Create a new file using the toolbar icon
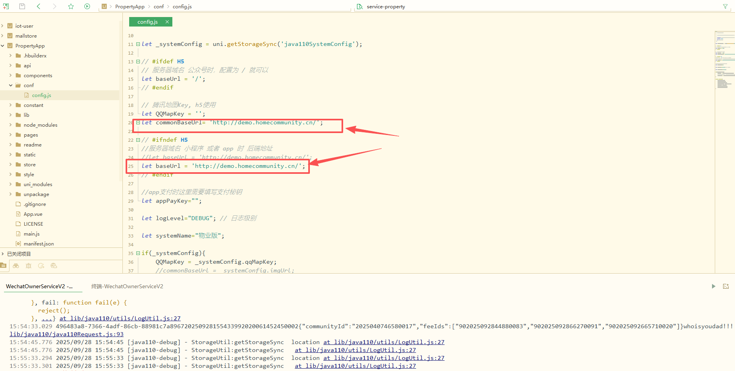This screenshot has height=371, width=735. (6, 6)
